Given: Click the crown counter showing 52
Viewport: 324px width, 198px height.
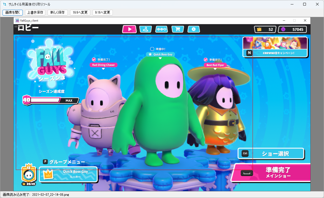Looking at the screenshot, I should point(265,29).
